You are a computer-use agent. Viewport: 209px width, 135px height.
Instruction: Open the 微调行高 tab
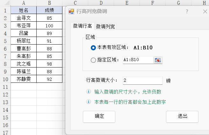[x=83, y=26]
